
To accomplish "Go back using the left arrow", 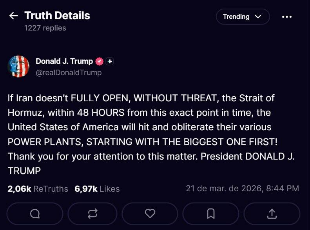I will [14, 16].
